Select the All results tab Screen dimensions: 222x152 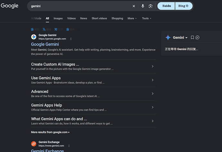coord(47,18)
